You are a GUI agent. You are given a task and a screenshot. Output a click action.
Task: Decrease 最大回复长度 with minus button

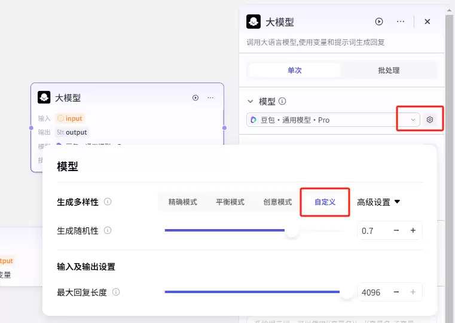coord(396,292)
